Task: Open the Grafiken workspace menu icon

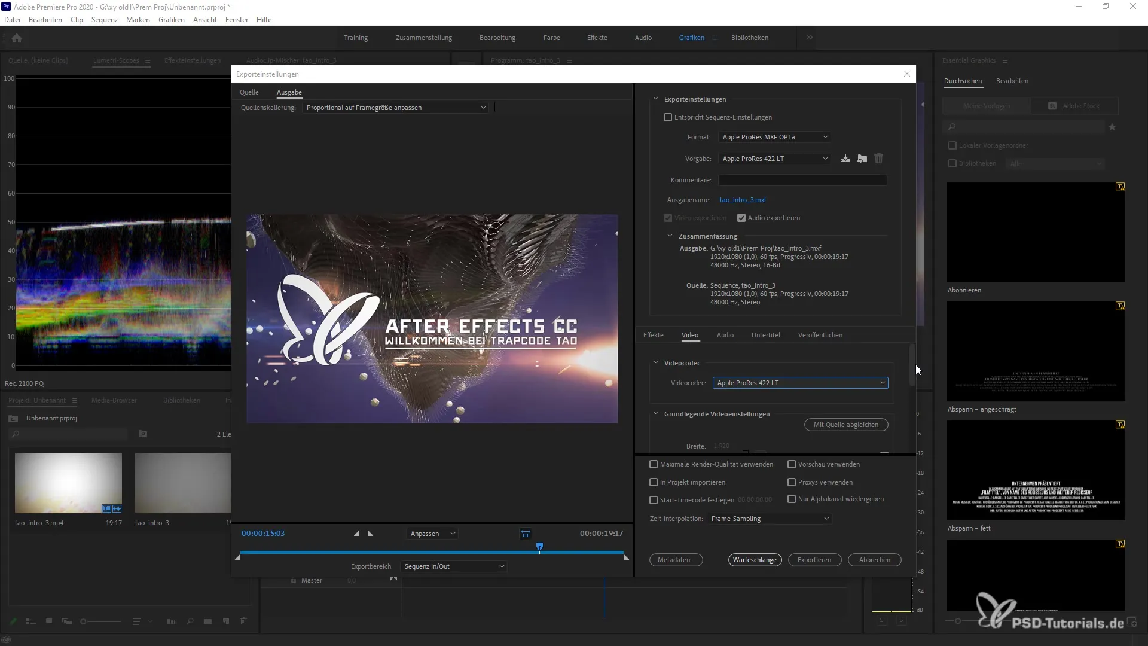Action: (x=714, y=38)
